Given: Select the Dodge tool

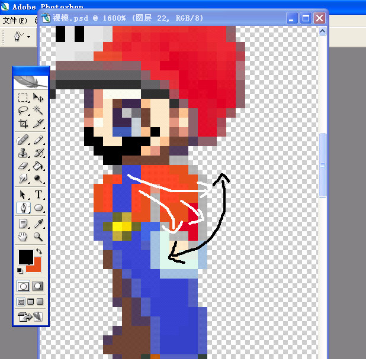Looking at the screenshot, I should pyautogui.click(x=38, y=179).
